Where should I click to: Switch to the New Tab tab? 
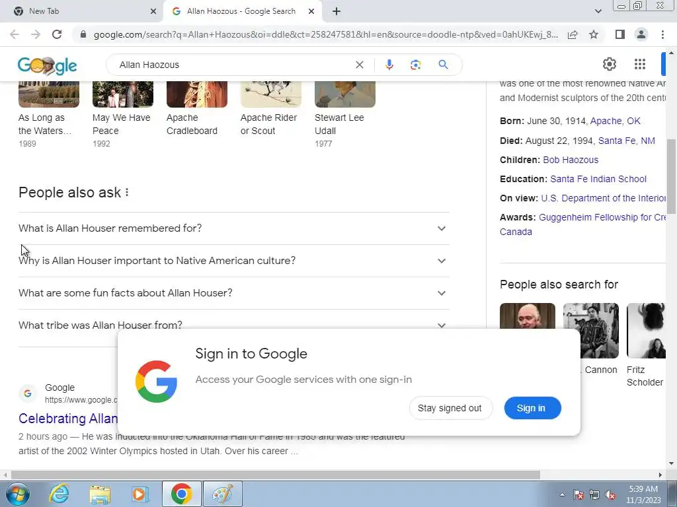[82, 12]
